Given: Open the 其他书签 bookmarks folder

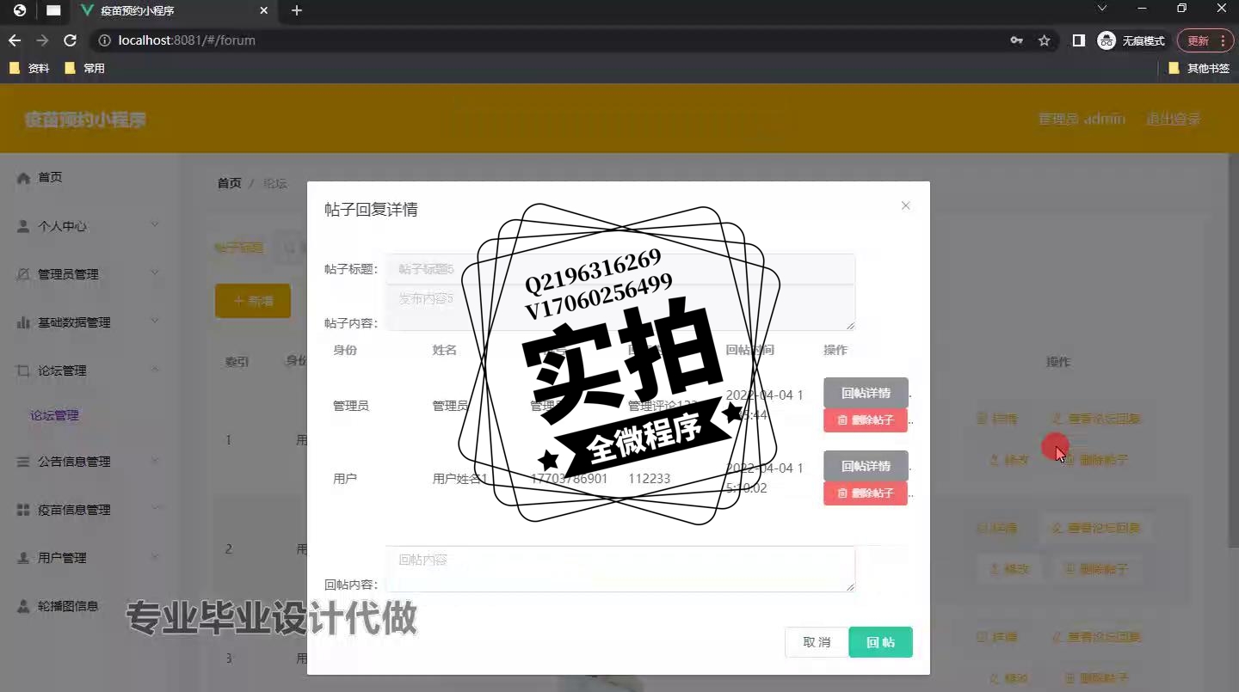Looking at the screenshot, I should click(1199, 68).
